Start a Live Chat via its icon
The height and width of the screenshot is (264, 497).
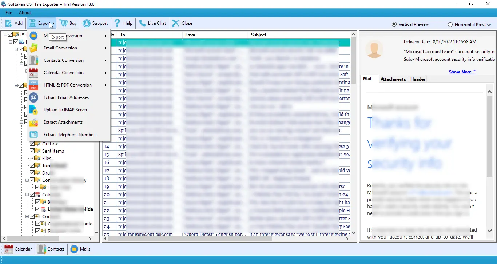[x=152, y=23]
